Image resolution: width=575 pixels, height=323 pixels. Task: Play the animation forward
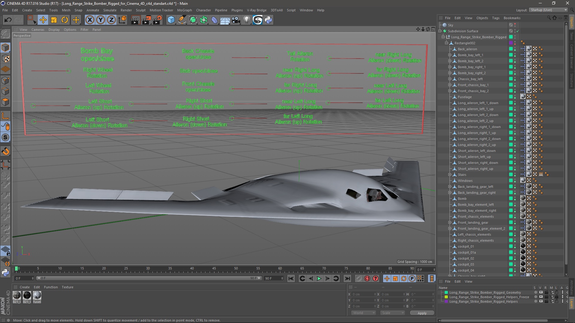click(319, 278)
